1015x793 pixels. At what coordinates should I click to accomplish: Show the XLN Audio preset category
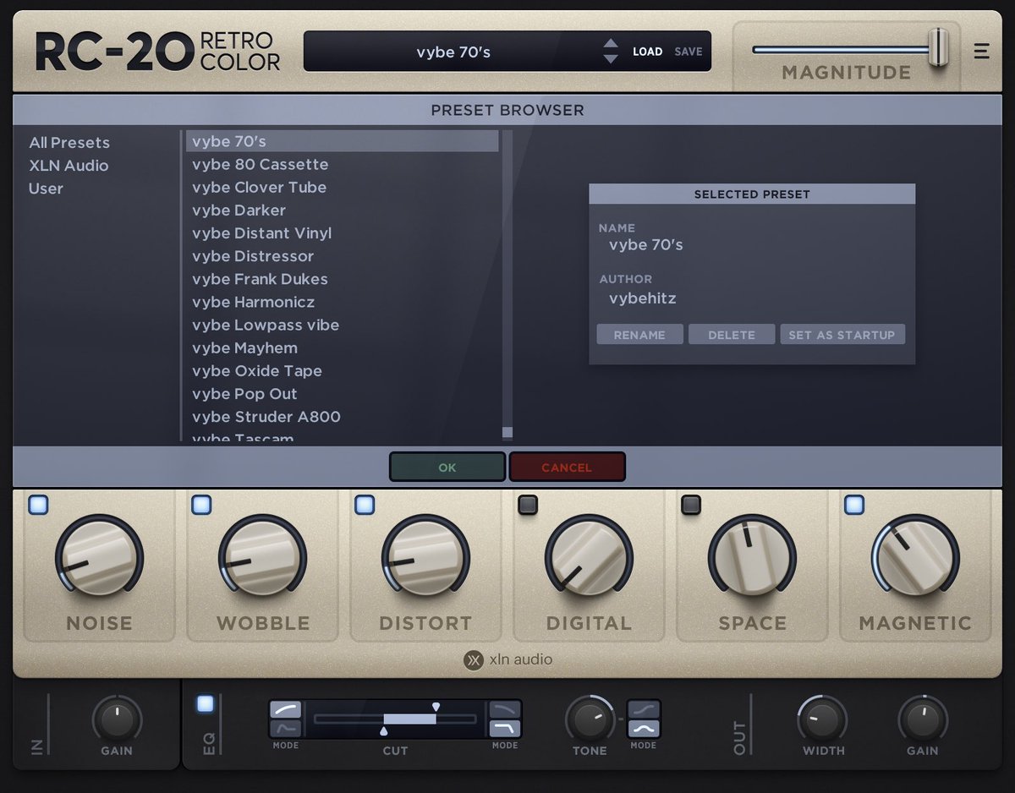coord(69,166)
